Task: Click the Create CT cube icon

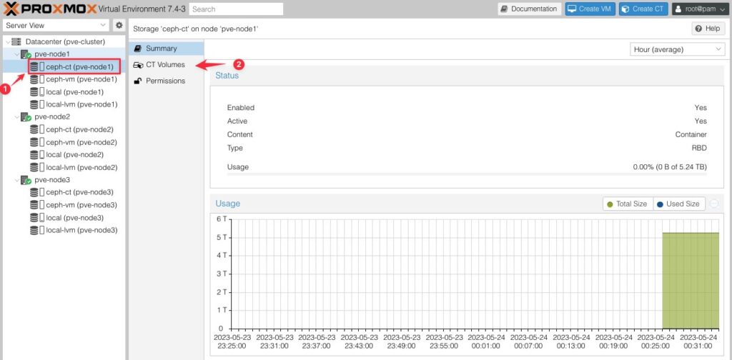Action: click(625, 9)
